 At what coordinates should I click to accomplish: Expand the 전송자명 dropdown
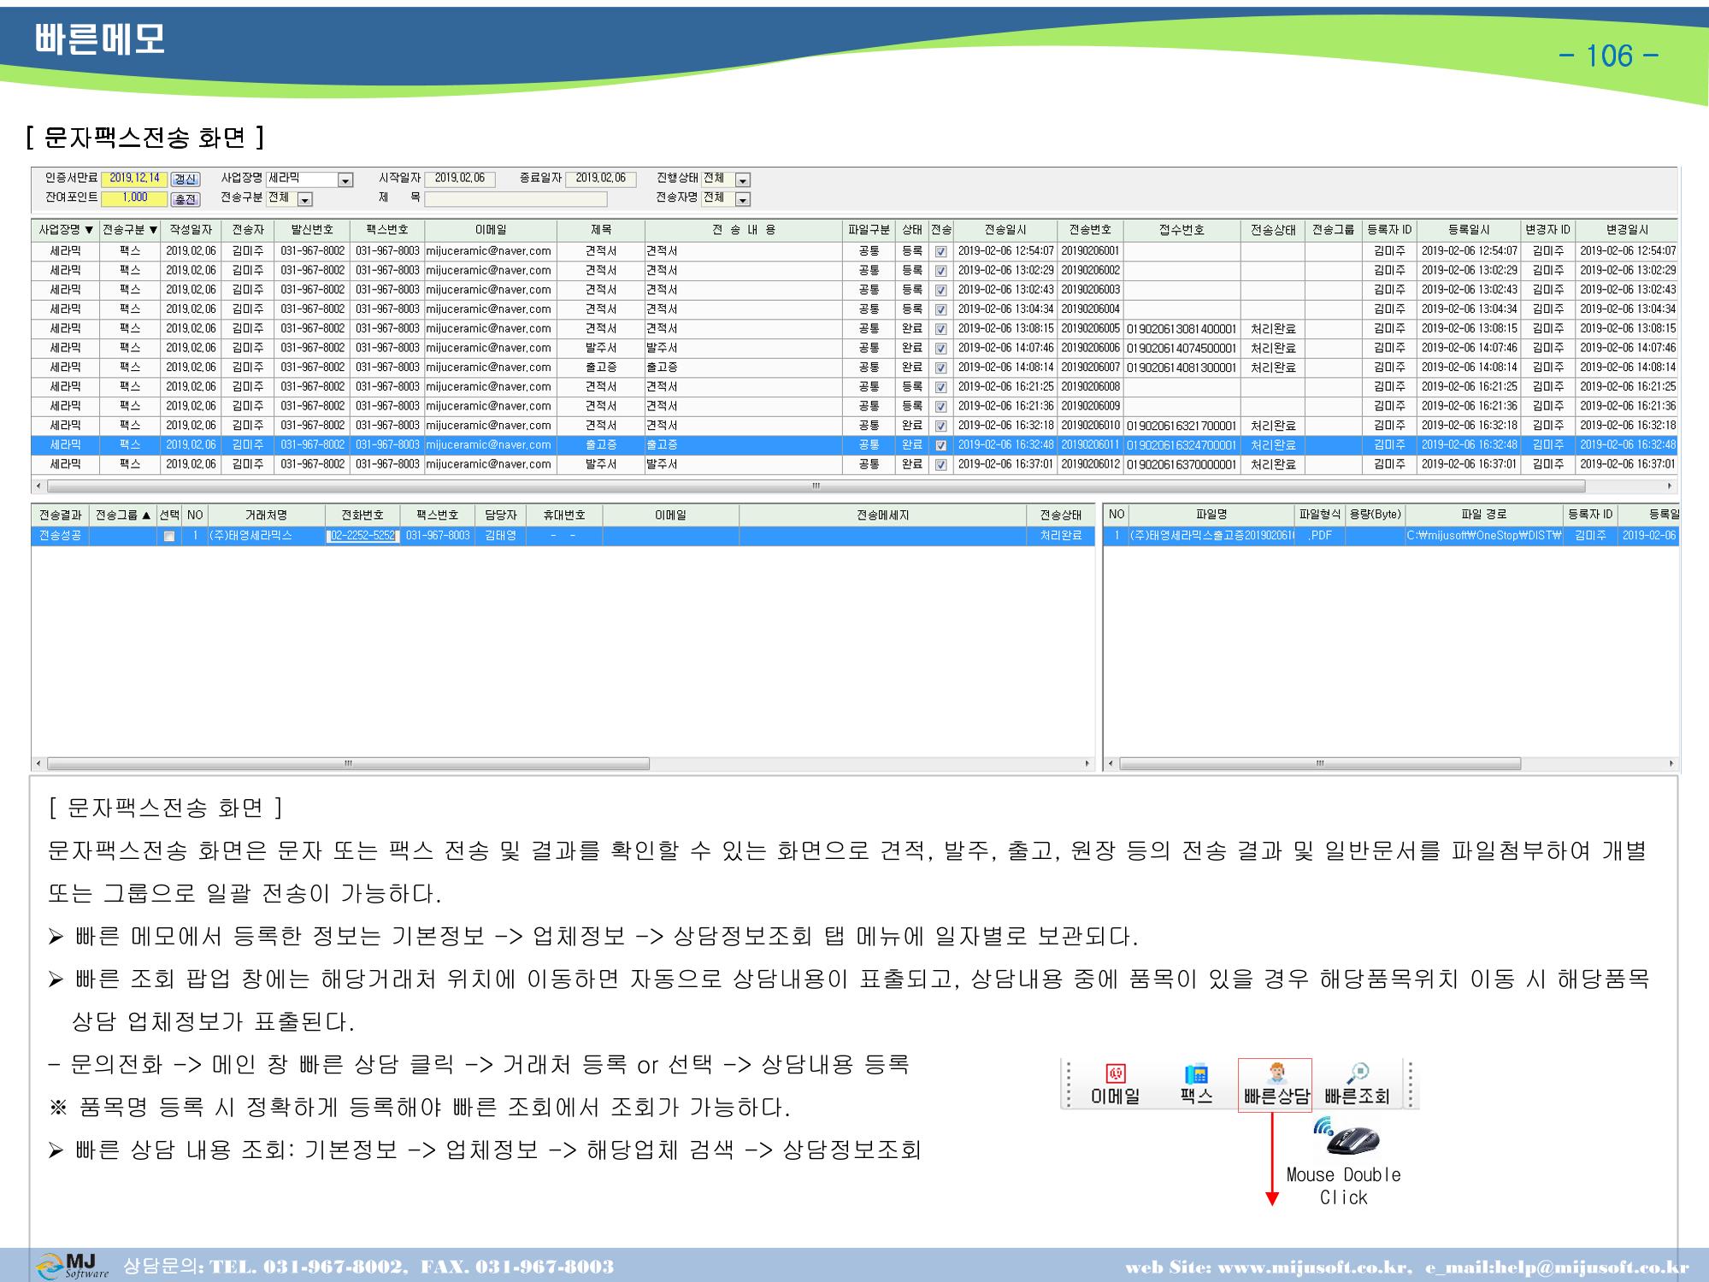point(742,200)
